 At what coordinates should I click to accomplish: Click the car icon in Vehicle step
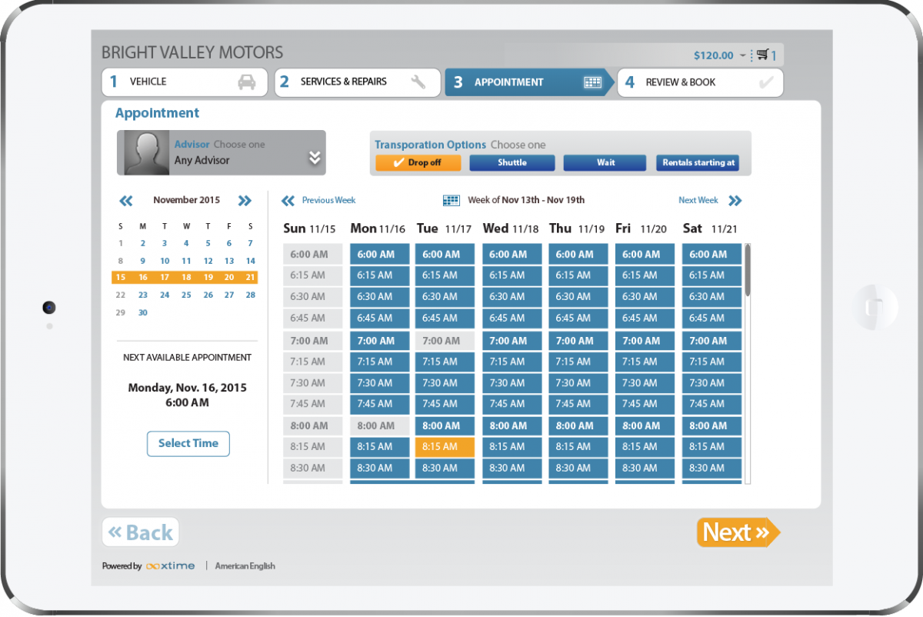[x=246, y=82]
